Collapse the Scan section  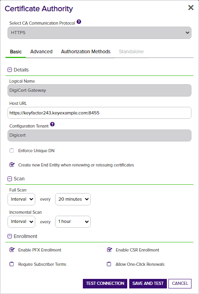[x=10, y=179]
